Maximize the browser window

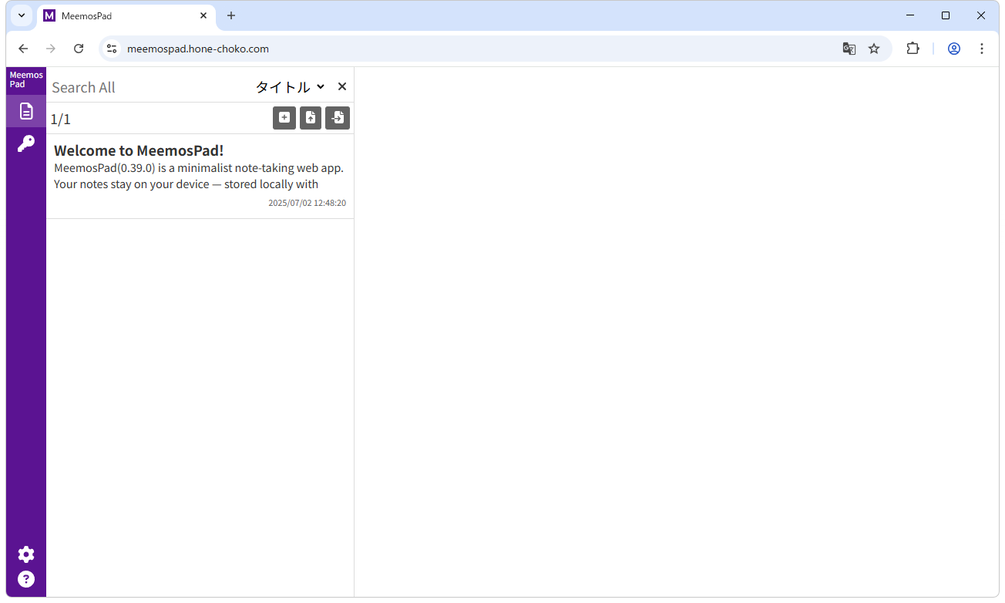[946, 15]
